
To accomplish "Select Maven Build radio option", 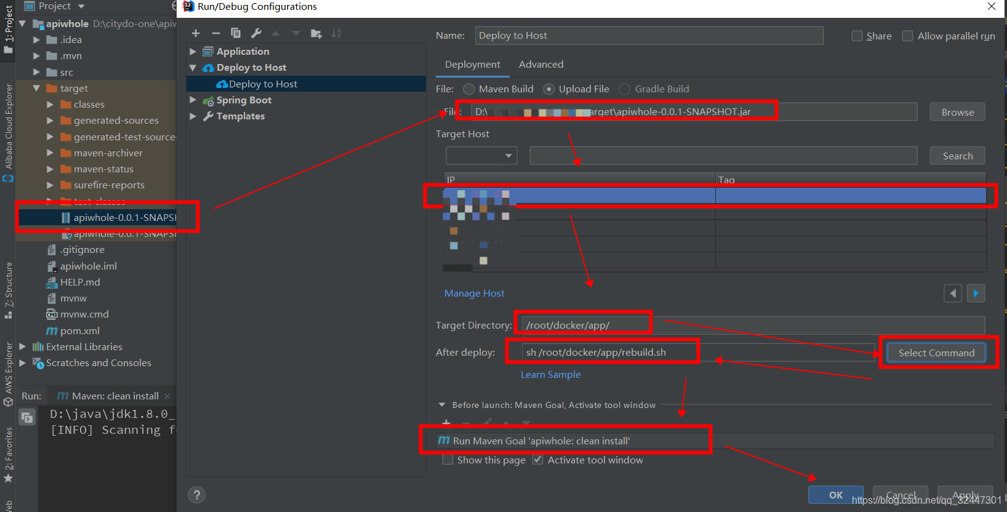I will pyautogui.click(x=469, y=89).
